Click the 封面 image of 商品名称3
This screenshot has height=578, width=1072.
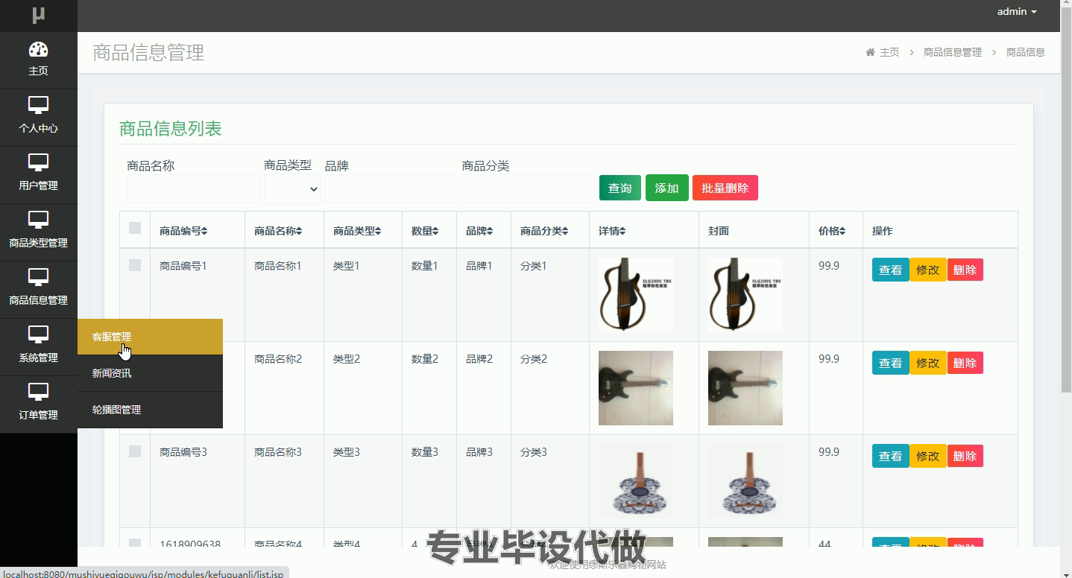point(745,481)
